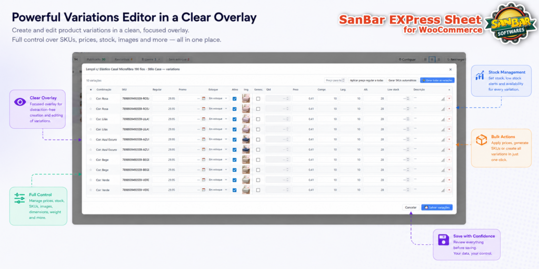Screen dimensions: 539x269
Task: Select Rascunhos tab in background window
Action: click(123, 59)
